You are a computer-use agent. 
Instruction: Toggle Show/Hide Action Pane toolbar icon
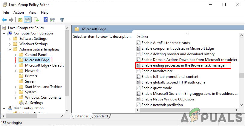pos(53,20)
